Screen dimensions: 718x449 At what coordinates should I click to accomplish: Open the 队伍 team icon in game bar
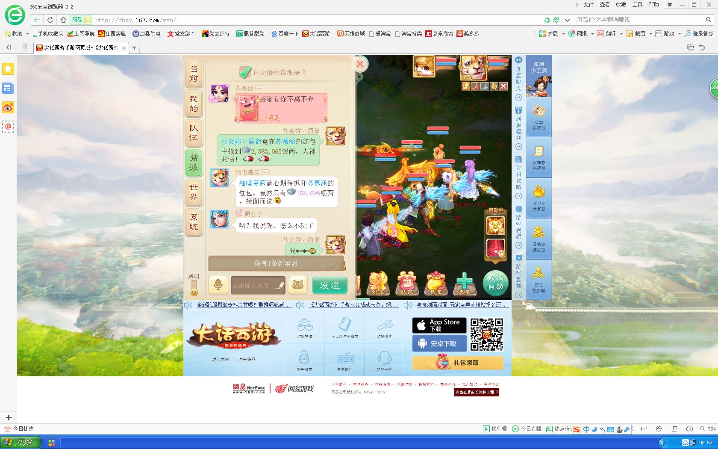point(407,284)
